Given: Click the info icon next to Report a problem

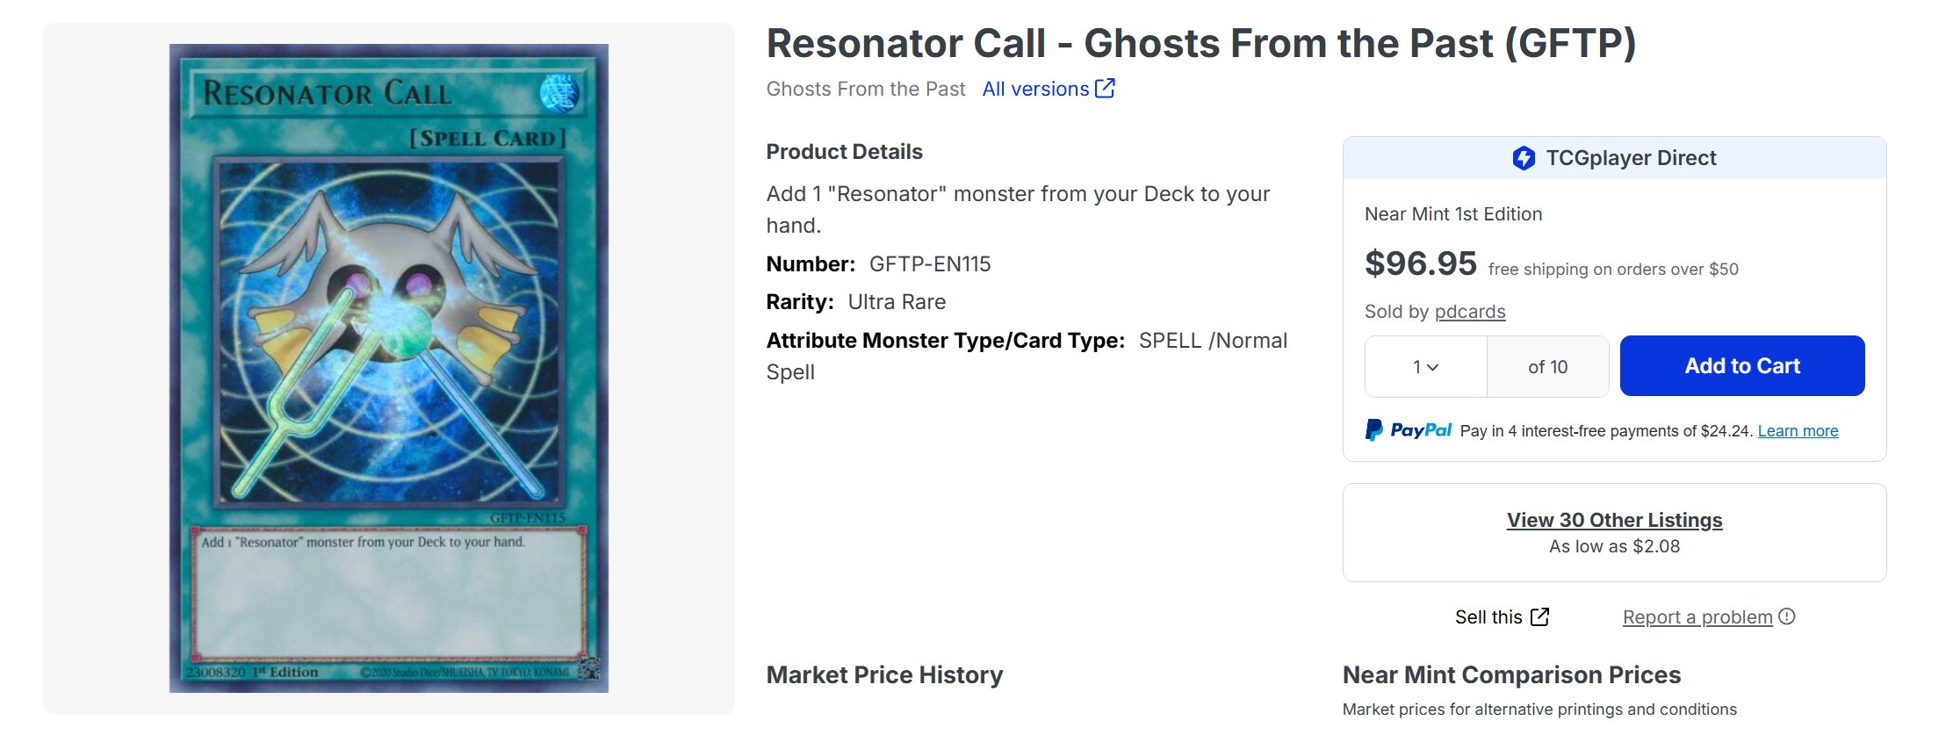Looking at the screenshot, I should [1787, 616].
